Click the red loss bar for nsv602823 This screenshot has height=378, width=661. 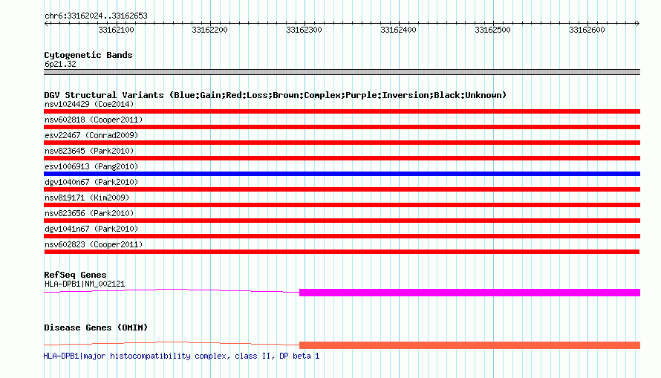(342, 252)
